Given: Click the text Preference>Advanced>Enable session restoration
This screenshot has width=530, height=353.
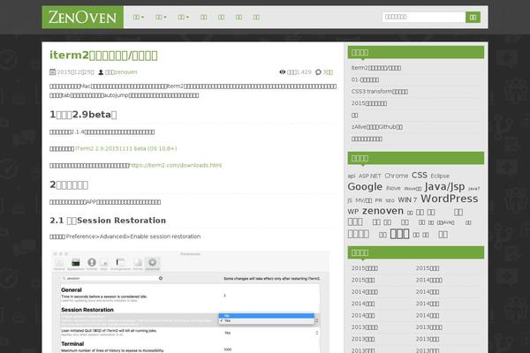Looking at the screenshot, I should pos(133,237).
